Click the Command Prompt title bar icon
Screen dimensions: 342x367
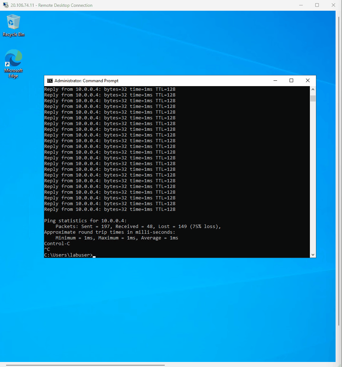(x=50, y=81)
